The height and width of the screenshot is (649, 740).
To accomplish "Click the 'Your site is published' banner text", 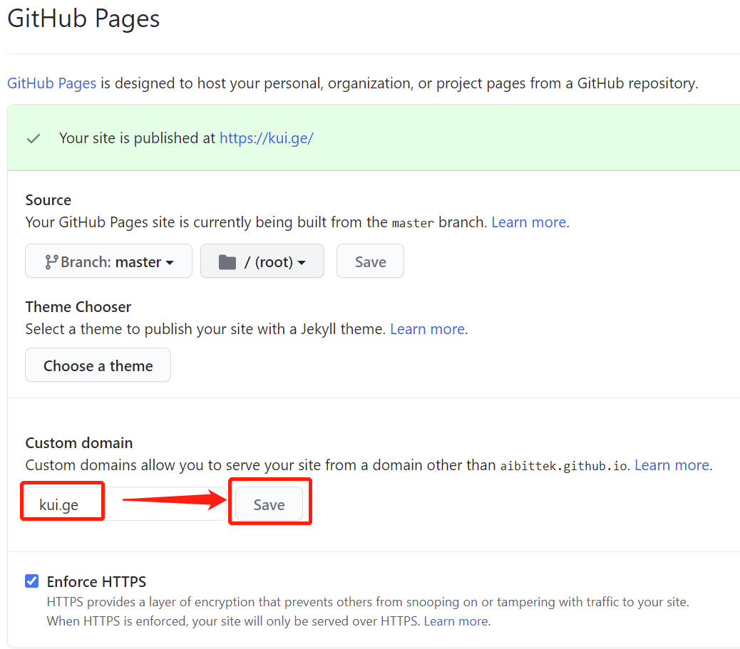I will (137, 138).
